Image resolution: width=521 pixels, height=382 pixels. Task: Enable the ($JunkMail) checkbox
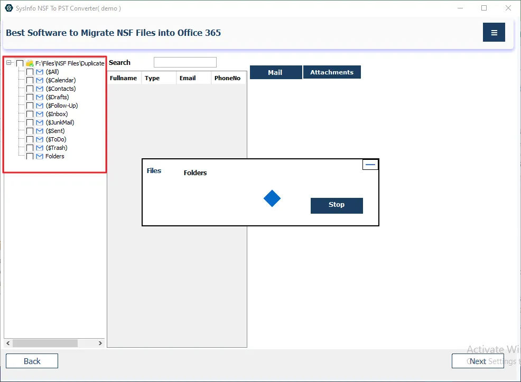click(x=30, y=122)
